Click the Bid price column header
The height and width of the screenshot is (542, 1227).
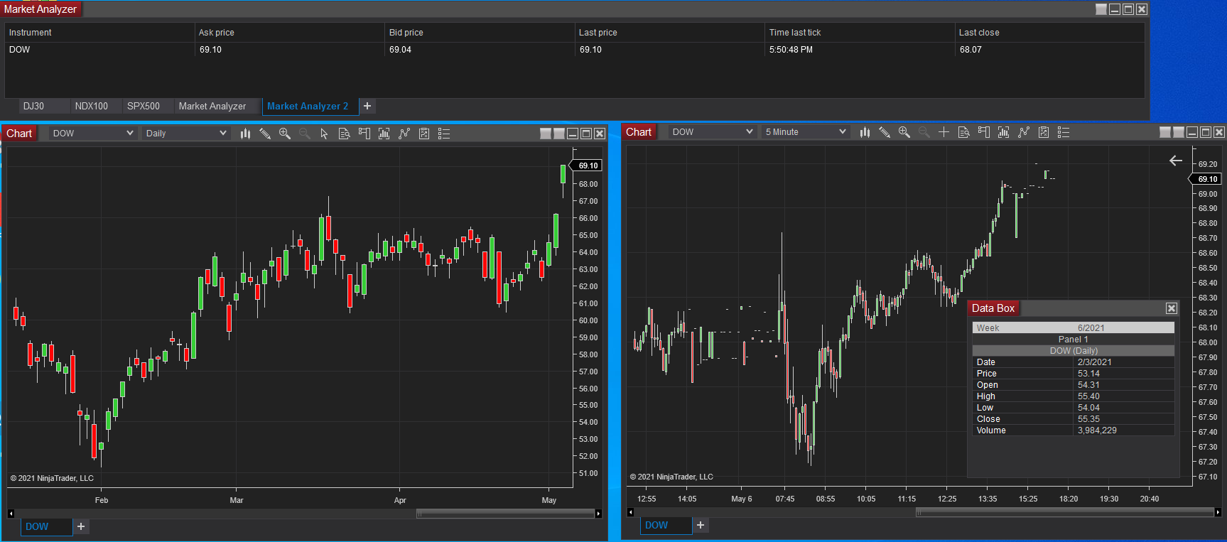click(x=480, y=33)
